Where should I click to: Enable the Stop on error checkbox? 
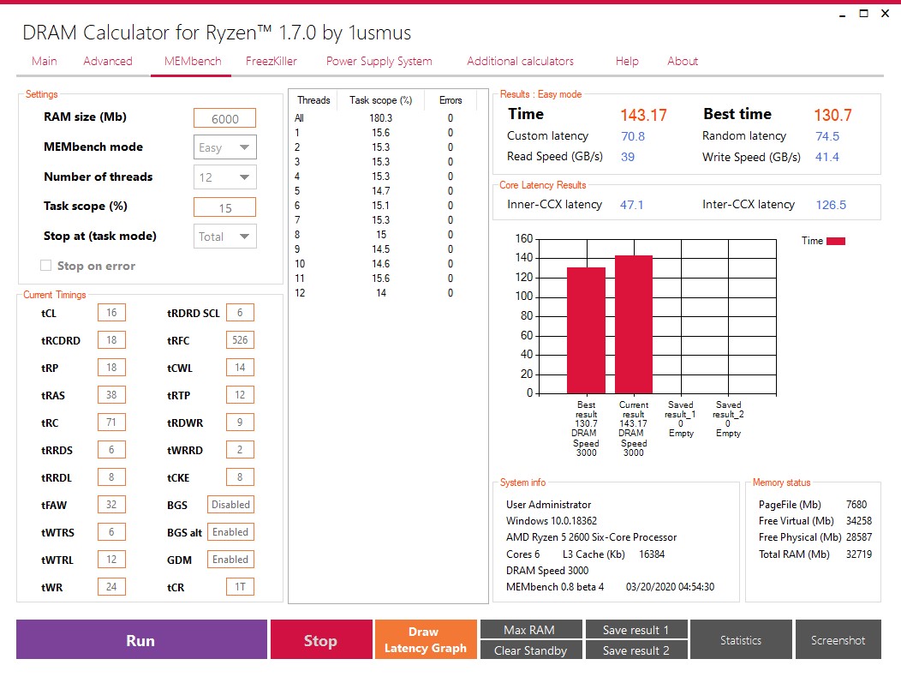click(45, 265)
